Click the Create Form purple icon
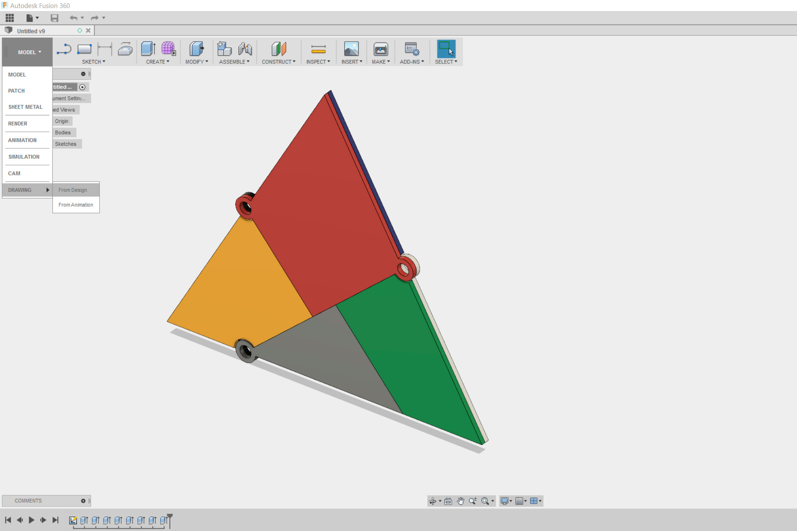 168,49
